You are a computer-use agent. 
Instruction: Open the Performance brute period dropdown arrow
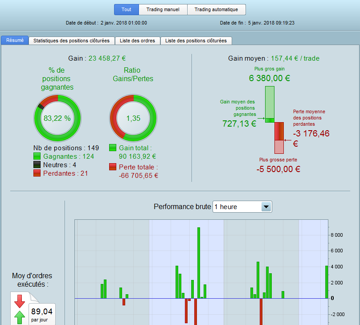(x=266, y=207)
